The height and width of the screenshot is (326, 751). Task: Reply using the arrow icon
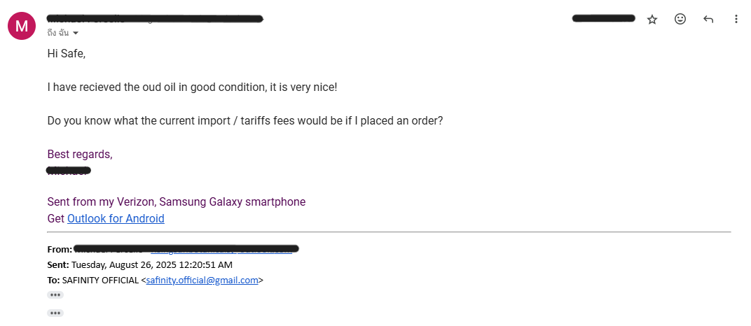click(708, 20)
